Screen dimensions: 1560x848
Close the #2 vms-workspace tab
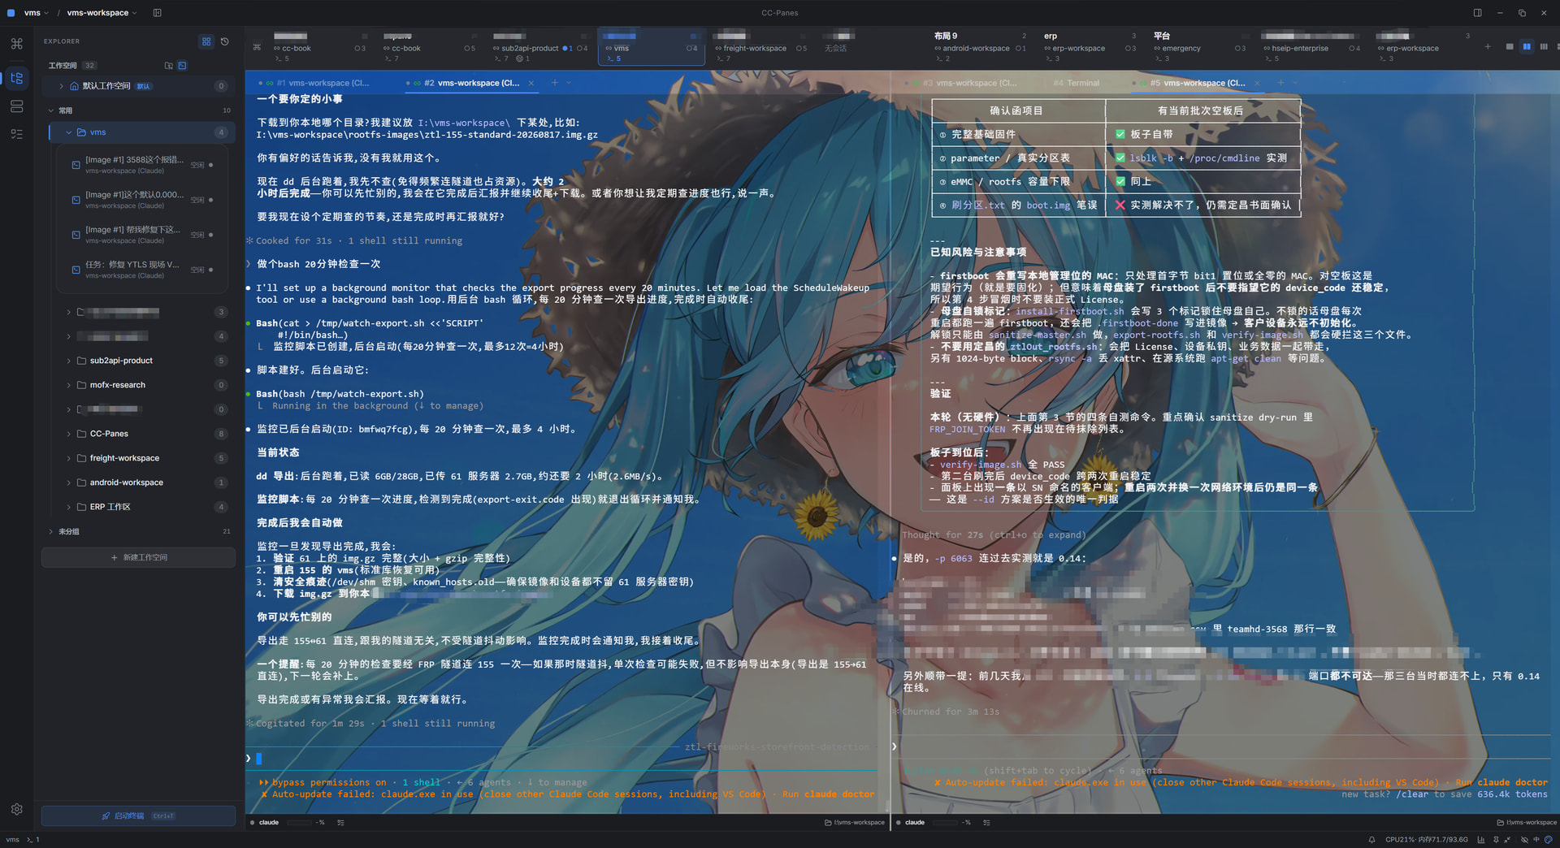531,83
